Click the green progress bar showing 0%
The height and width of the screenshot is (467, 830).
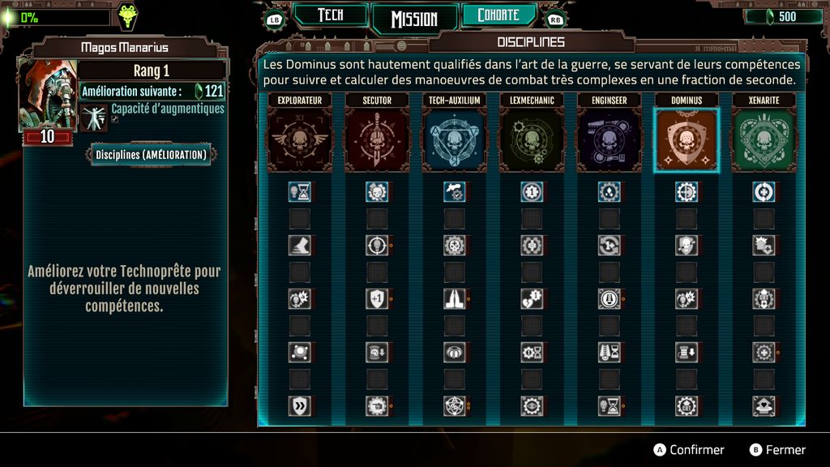(x=58, y=18)
